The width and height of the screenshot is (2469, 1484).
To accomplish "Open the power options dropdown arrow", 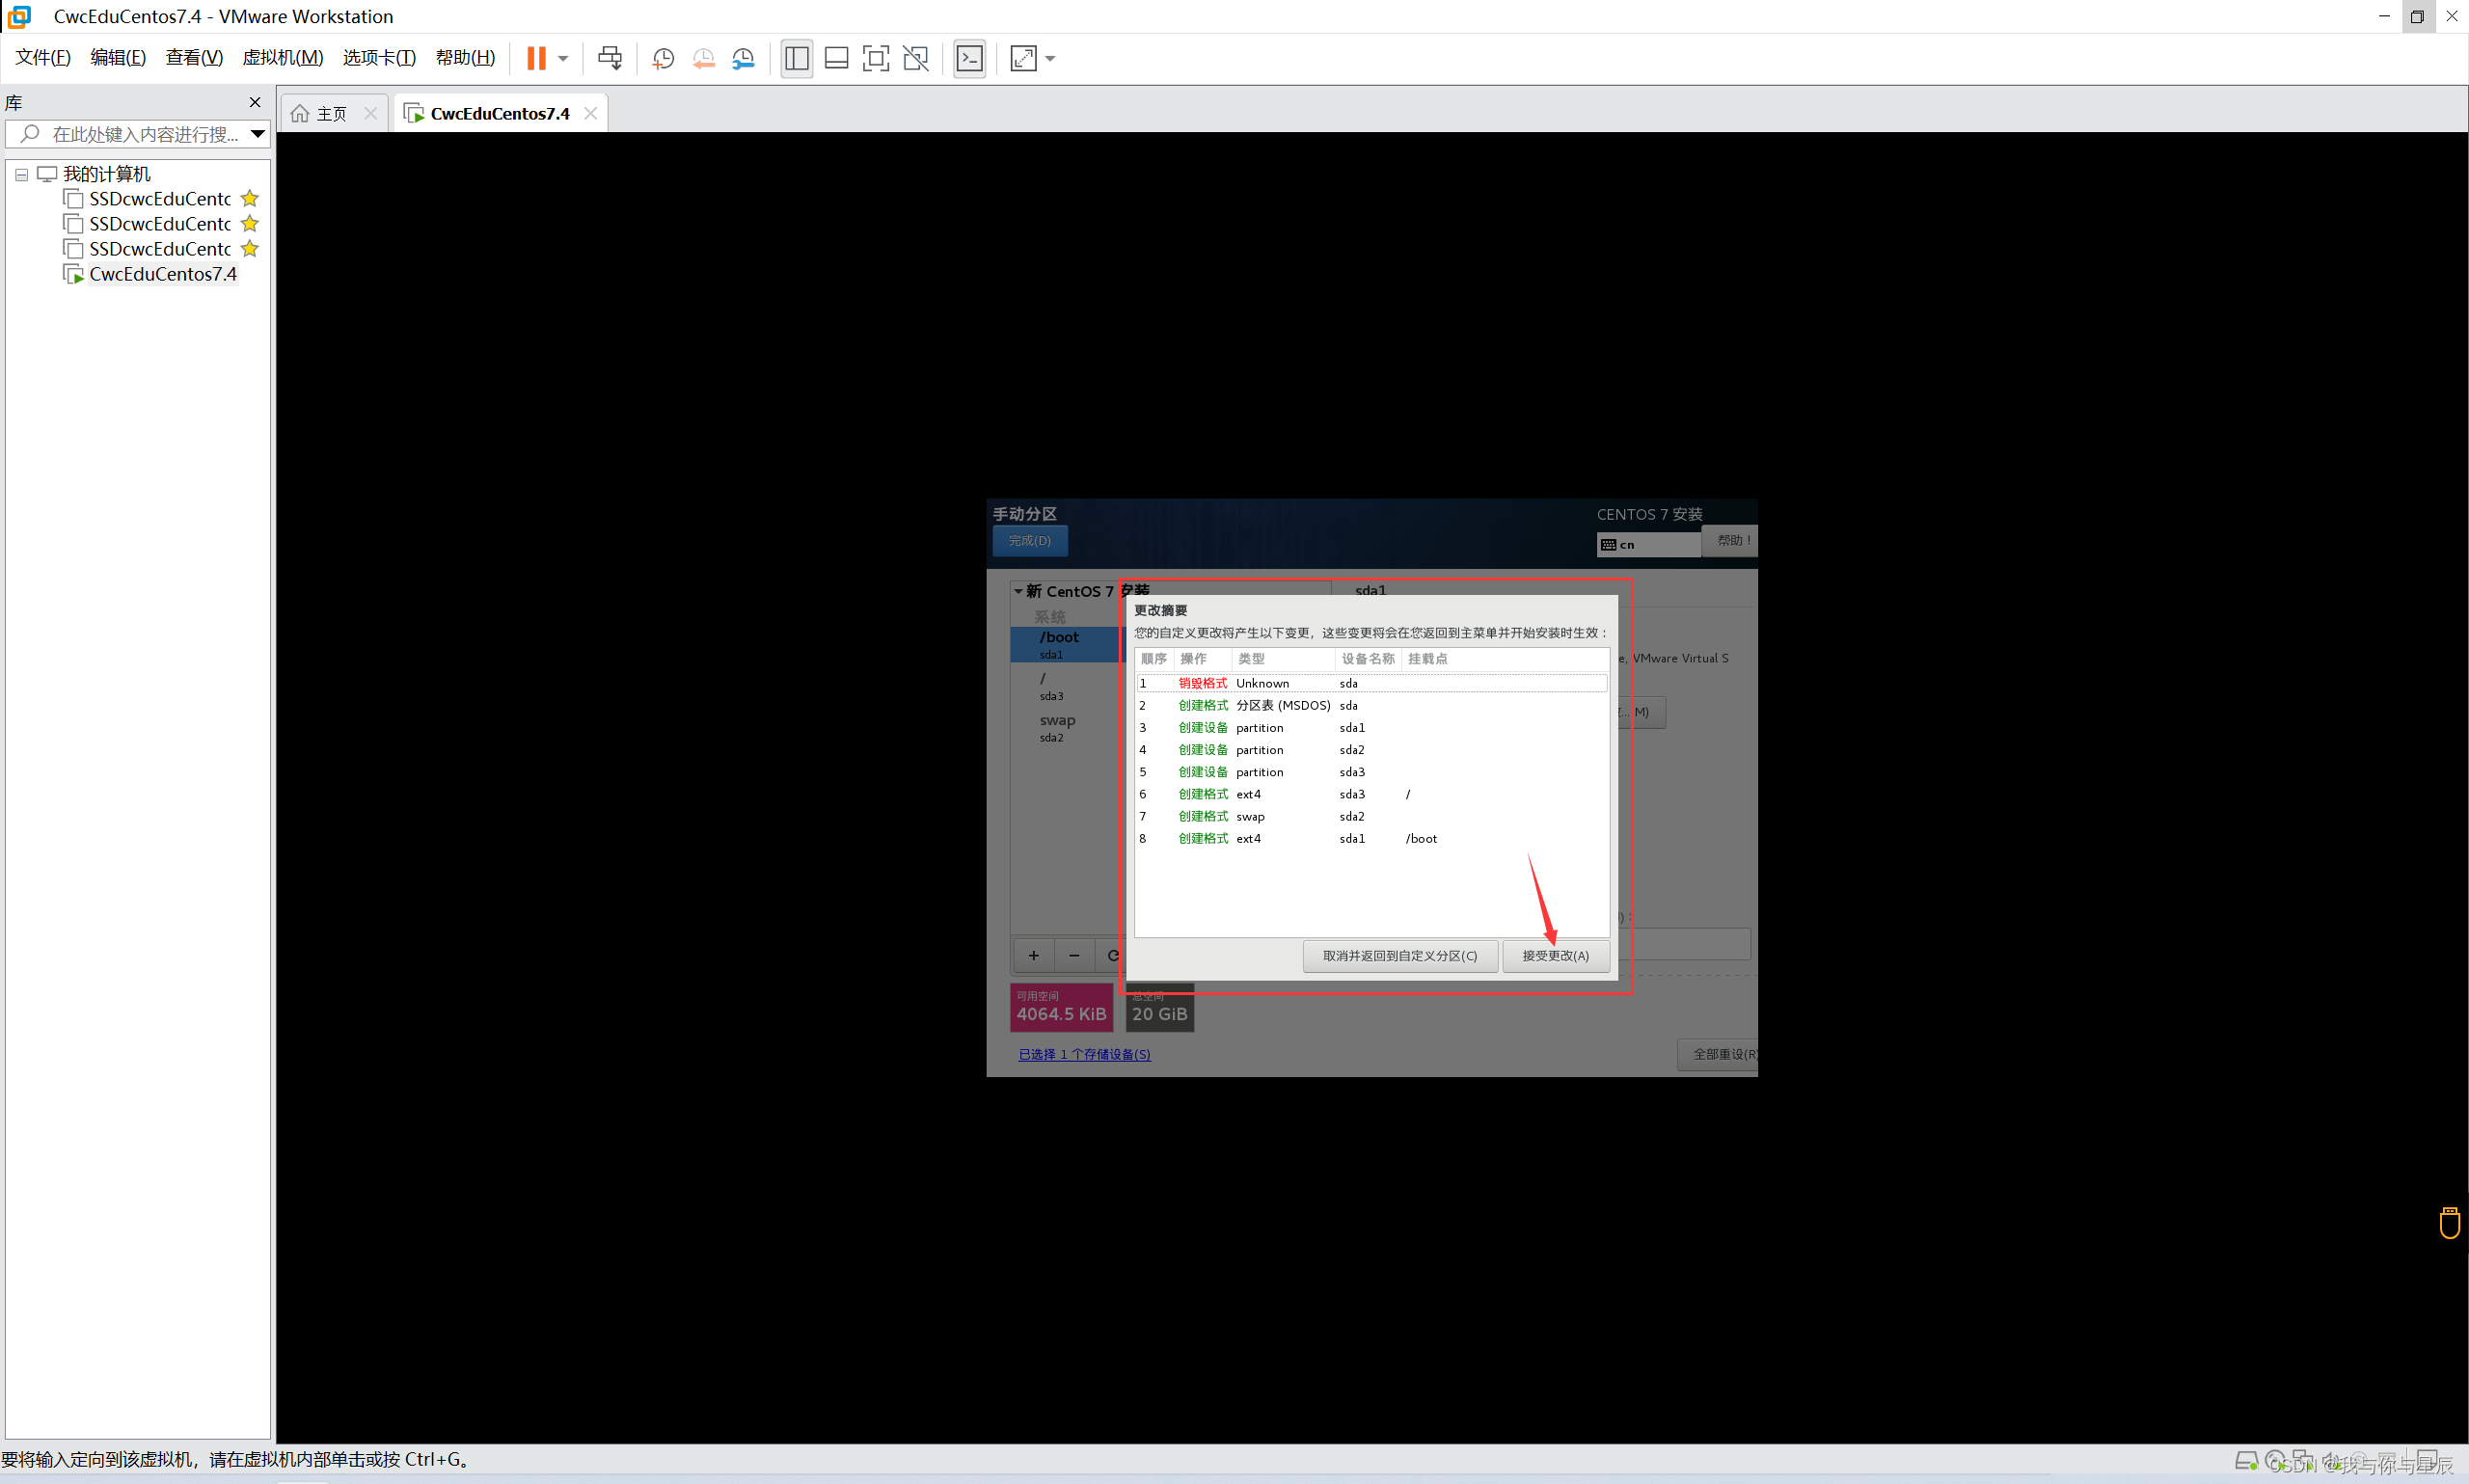I will [x=563, y=58].
